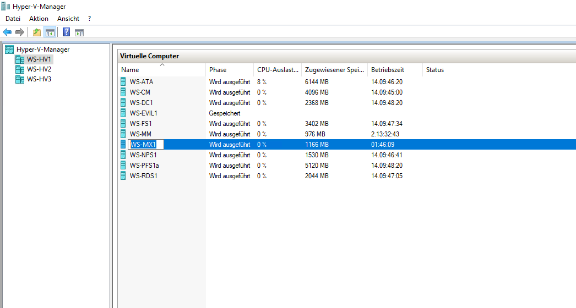The width and height of the screenshot is (576, 308).
Task: Open the Datei menu
Action: point(13,18)
